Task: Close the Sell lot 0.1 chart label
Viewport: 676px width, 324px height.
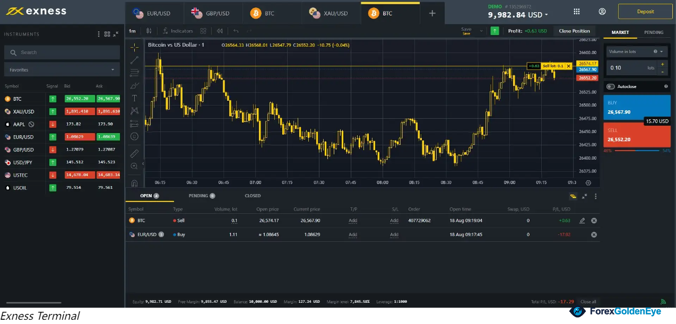Action: pyautogui.click(x=569, y=66)
